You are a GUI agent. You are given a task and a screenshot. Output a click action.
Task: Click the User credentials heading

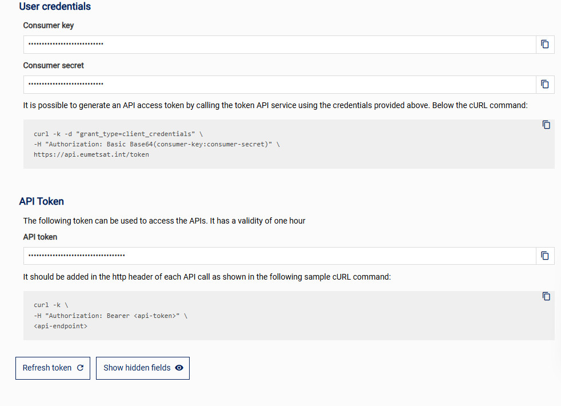click(x=55, y=7)
